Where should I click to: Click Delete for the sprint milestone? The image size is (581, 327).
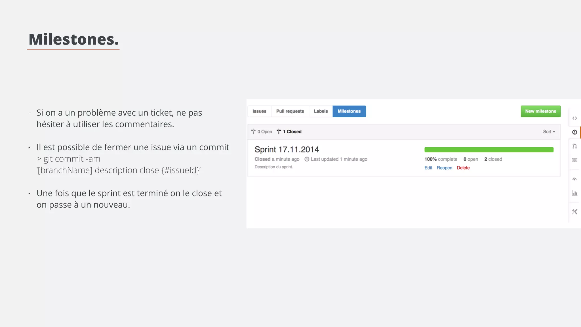click(463, 168)
